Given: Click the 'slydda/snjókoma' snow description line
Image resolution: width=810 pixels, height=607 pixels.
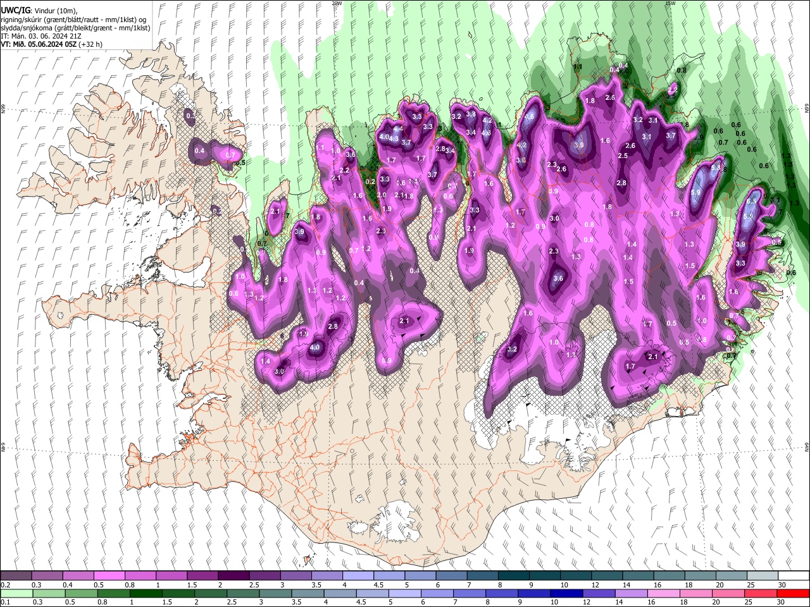Looking at the screenshot, I should pyautogui.click(x=75, y=28).
